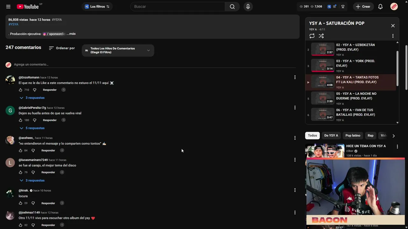Toggle playlist loop

point(312,36)
